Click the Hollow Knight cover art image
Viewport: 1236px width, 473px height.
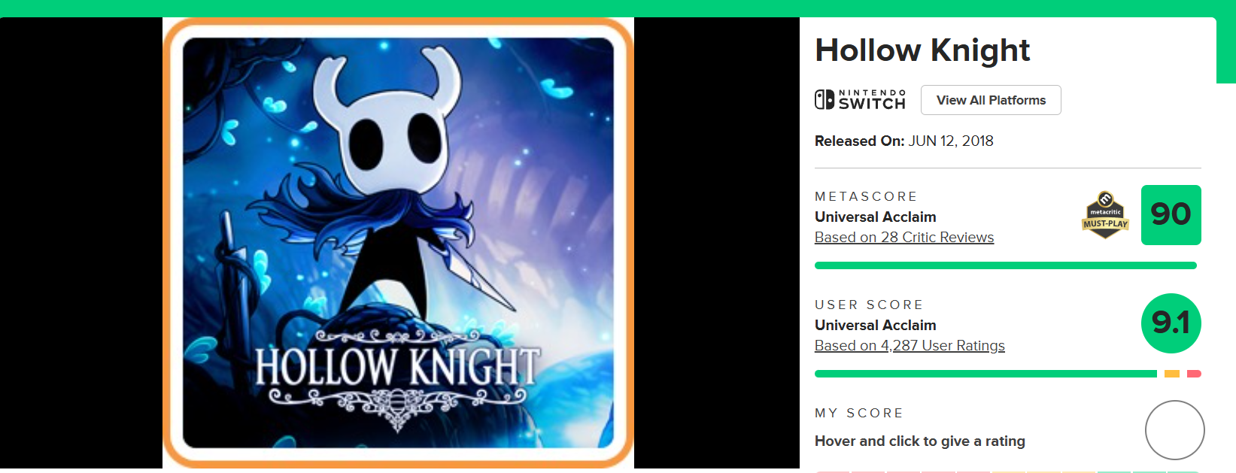click(398, 243)
